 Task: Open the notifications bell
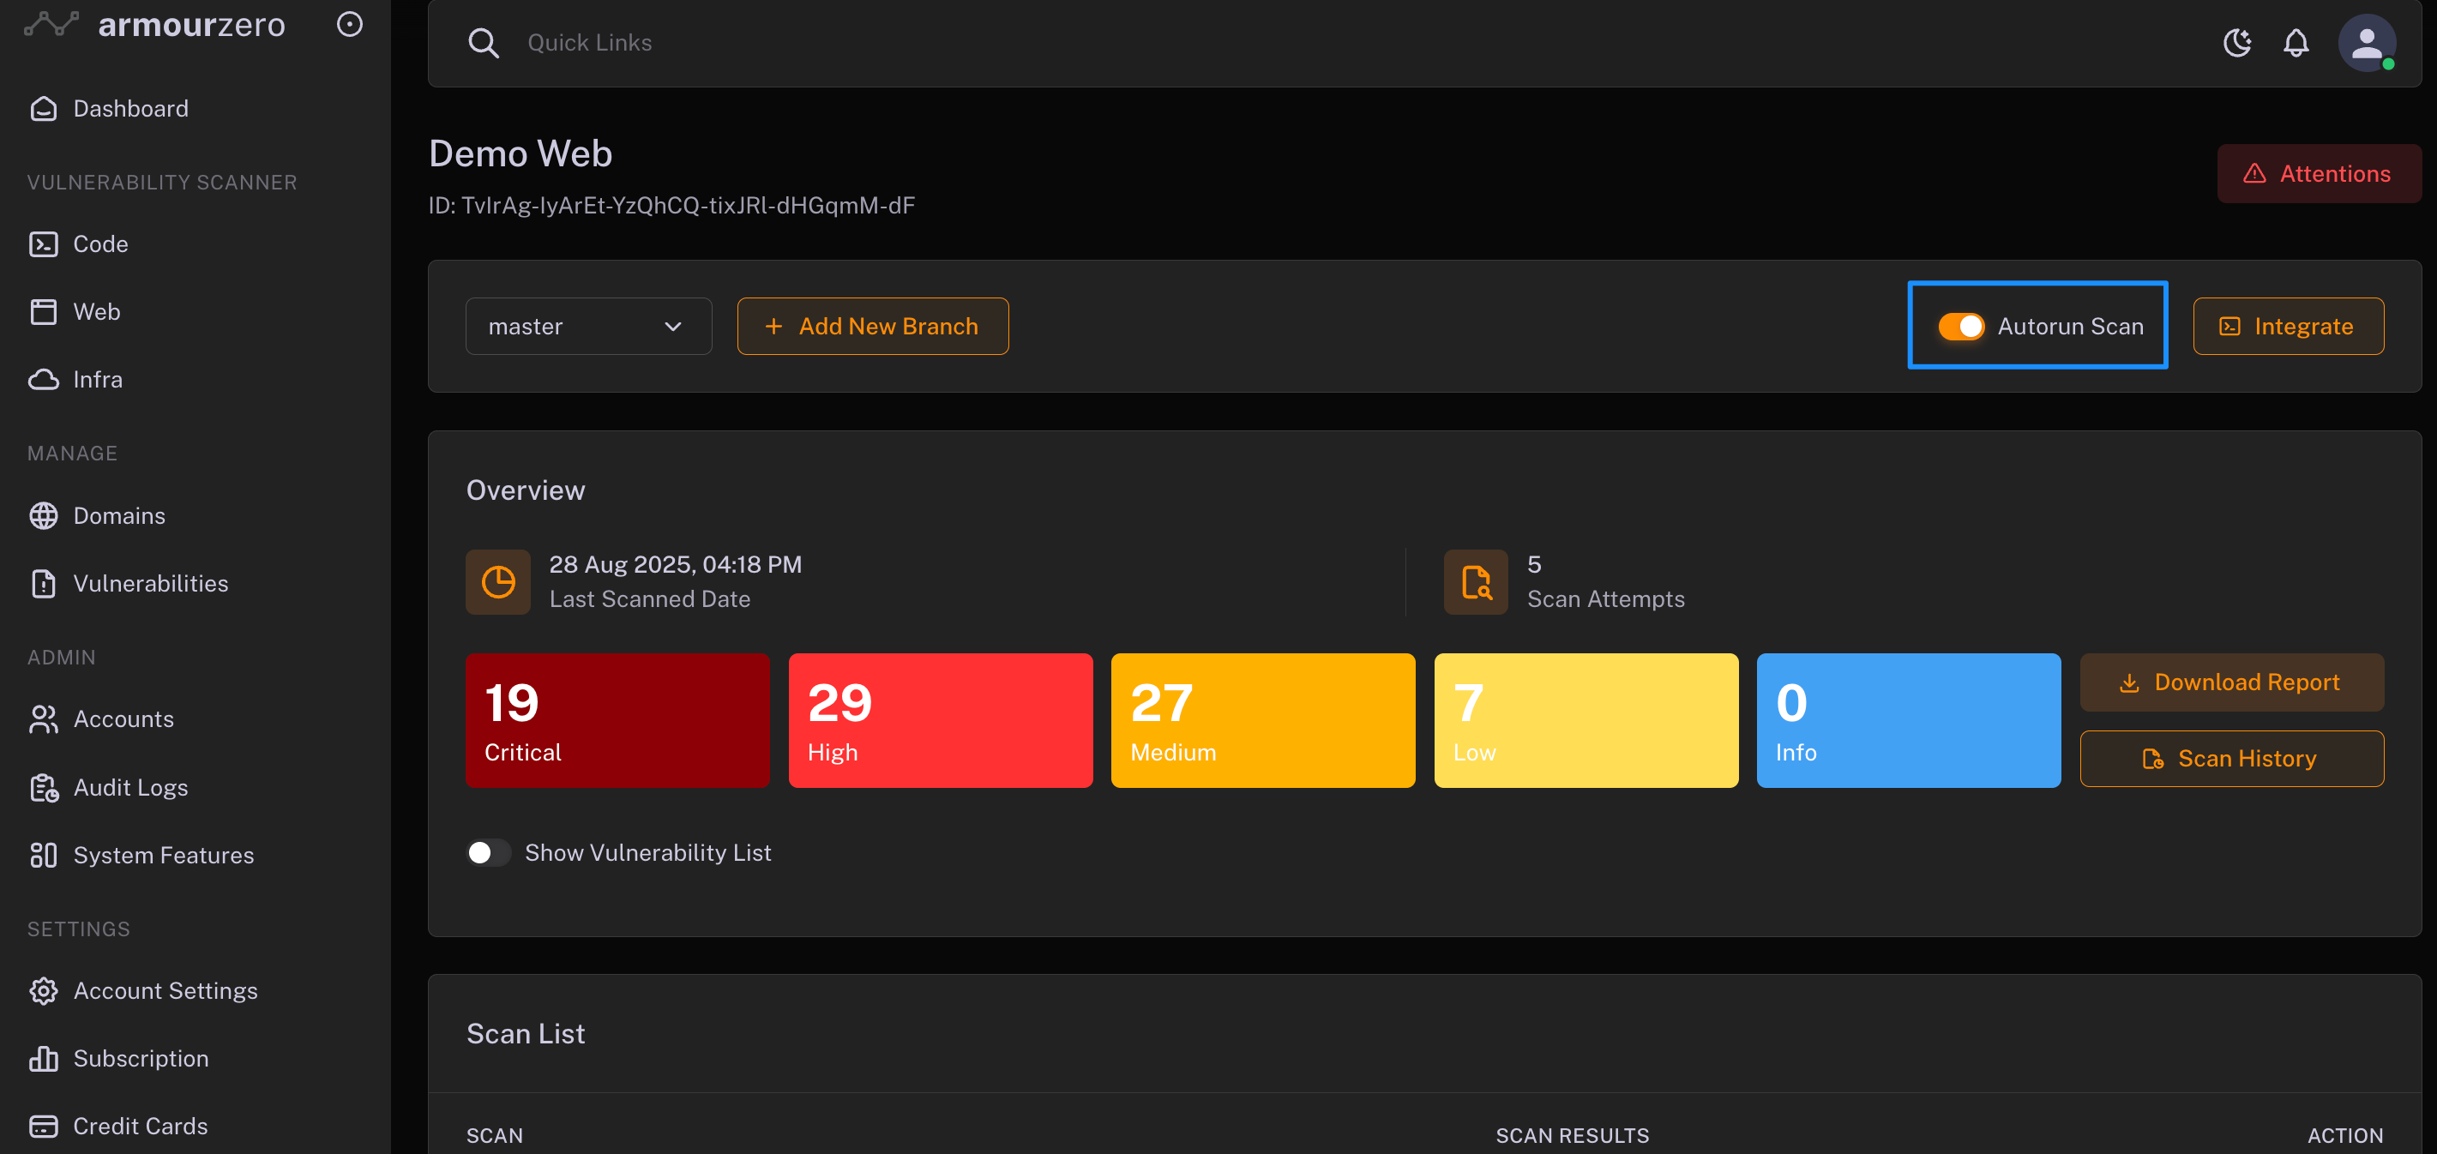2296,43
